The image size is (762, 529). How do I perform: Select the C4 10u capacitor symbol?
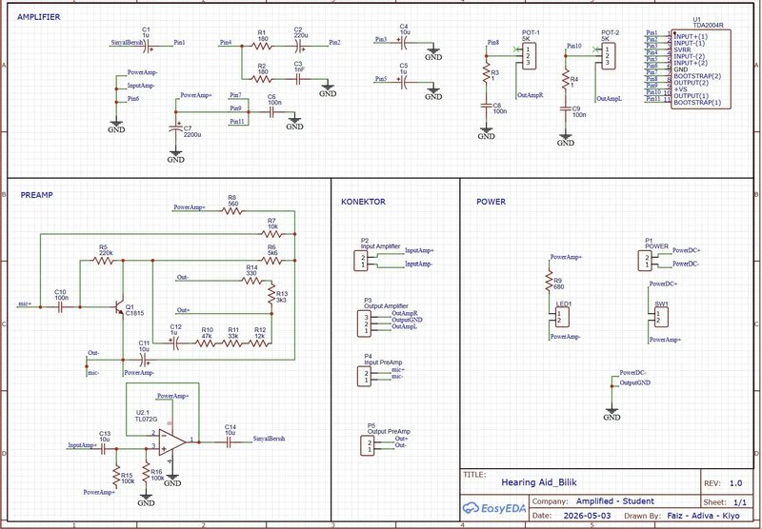pyautogui.click(x=403, y=43)
